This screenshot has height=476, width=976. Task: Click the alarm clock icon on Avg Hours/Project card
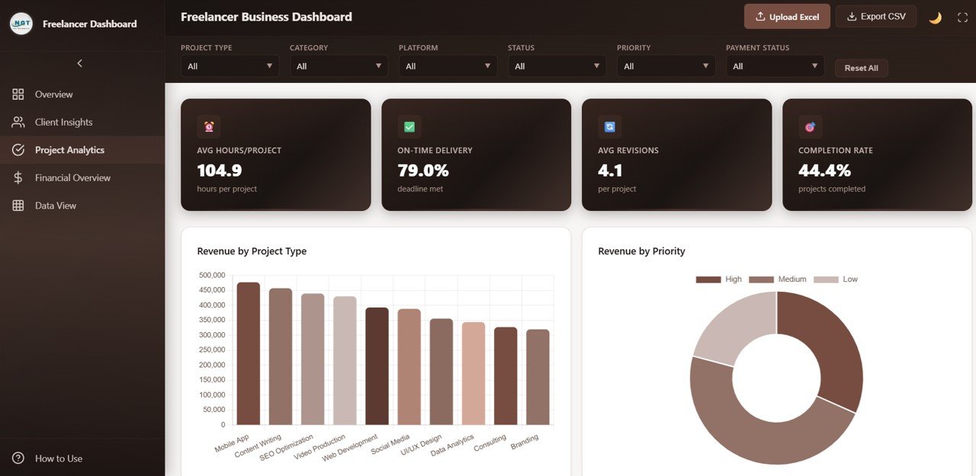pyautogui.click(x=208, y=126)
